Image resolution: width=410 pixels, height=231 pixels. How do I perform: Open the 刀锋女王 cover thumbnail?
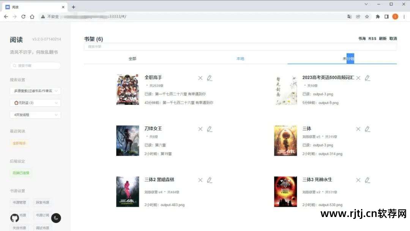(128, 140)
